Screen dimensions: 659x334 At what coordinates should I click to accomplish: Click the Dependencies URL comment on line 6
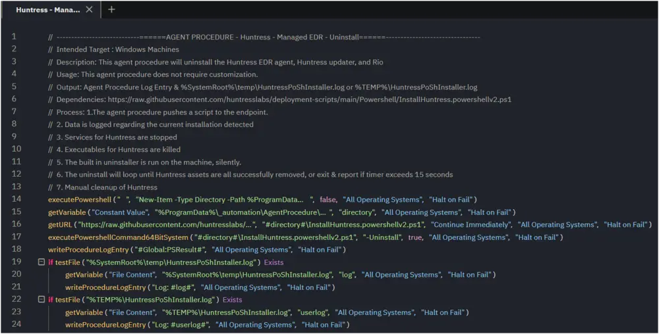(x=279, y=100)
